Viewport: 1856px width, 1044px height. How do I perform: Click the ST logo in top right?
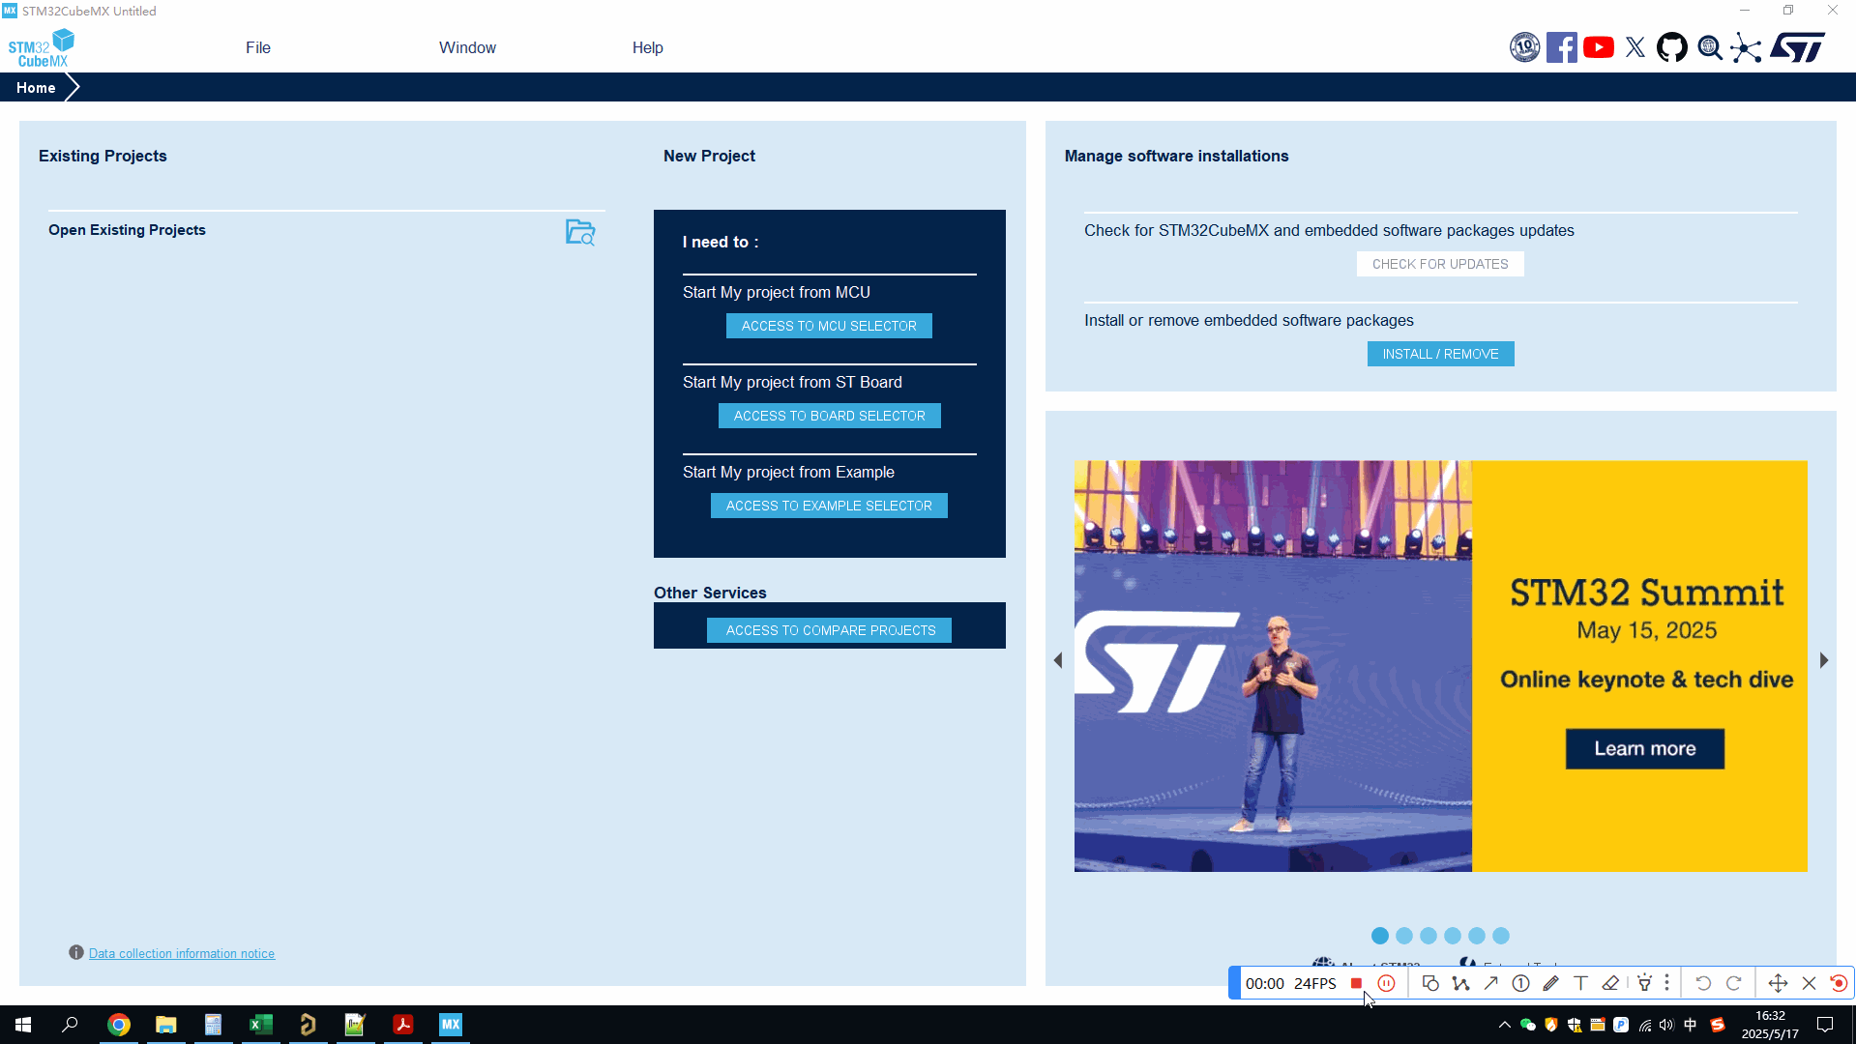pos(1798,47)
